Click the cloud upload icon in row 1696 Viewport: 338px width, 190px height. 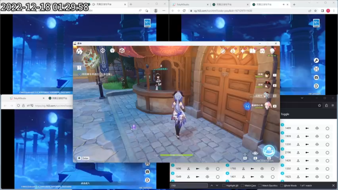tap(207, 168)
